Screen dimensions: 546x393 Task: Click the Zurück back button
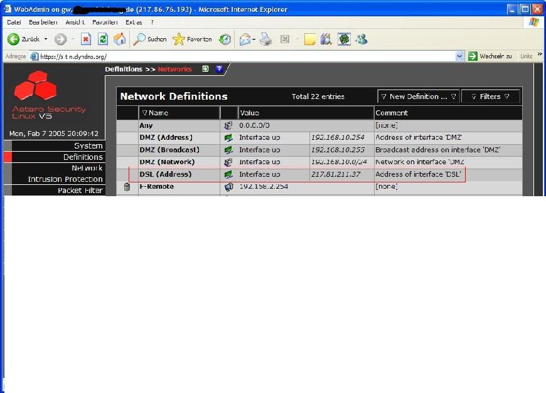click(24, 39)
